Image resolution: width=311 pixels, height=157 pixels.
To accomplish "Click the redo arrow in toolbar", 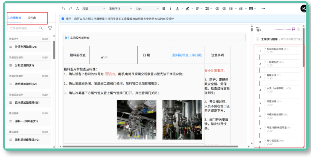I will tap(70, 9).
